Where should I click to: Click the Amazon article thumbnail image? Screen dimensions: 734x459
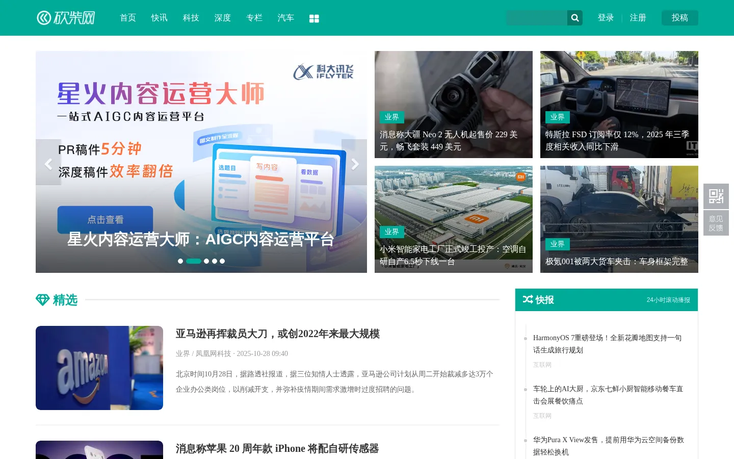(x=99, y=368)
